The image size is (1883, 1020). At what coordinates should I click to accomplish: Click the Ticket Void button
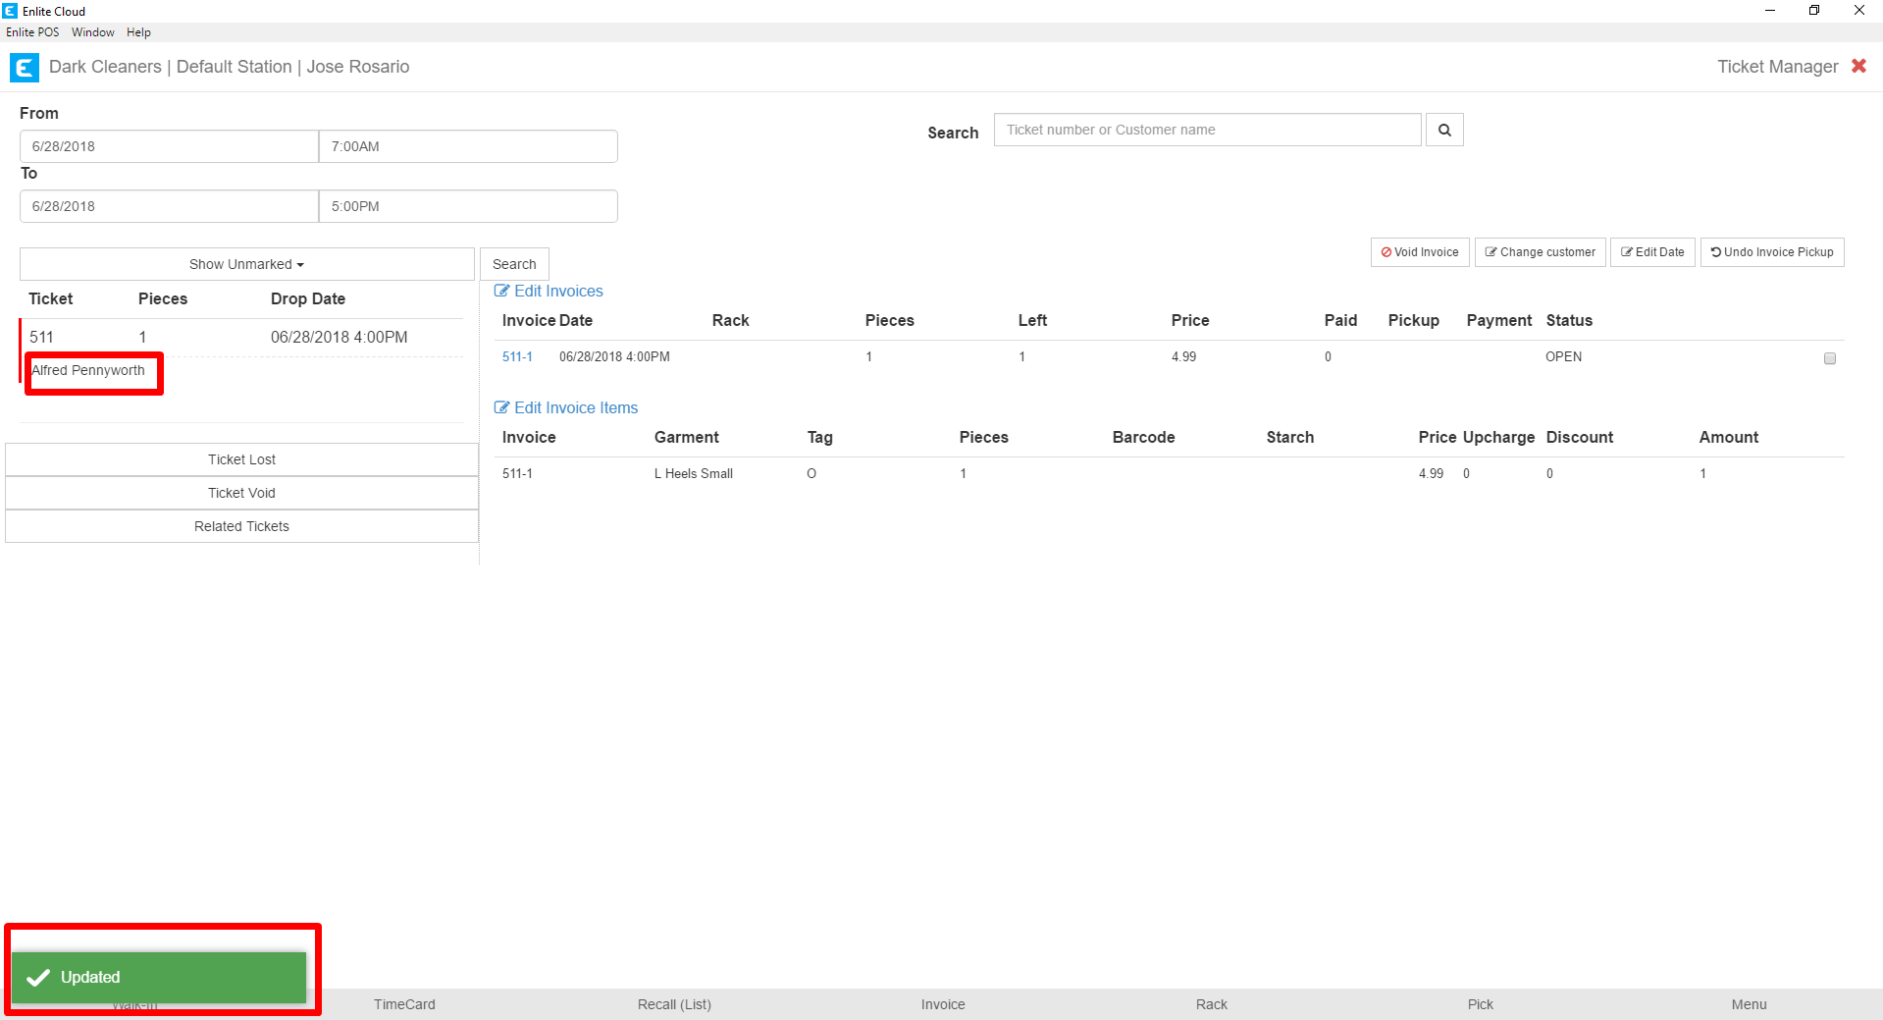click(x=241, y=493)
